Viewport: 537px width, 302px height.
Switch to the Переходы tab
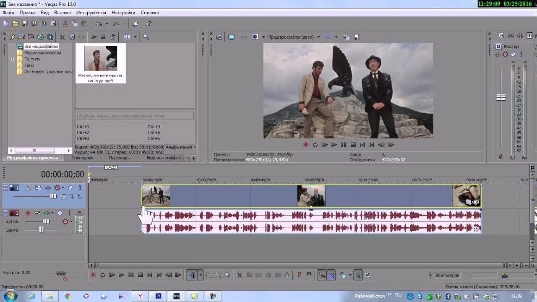click(119, 158)
